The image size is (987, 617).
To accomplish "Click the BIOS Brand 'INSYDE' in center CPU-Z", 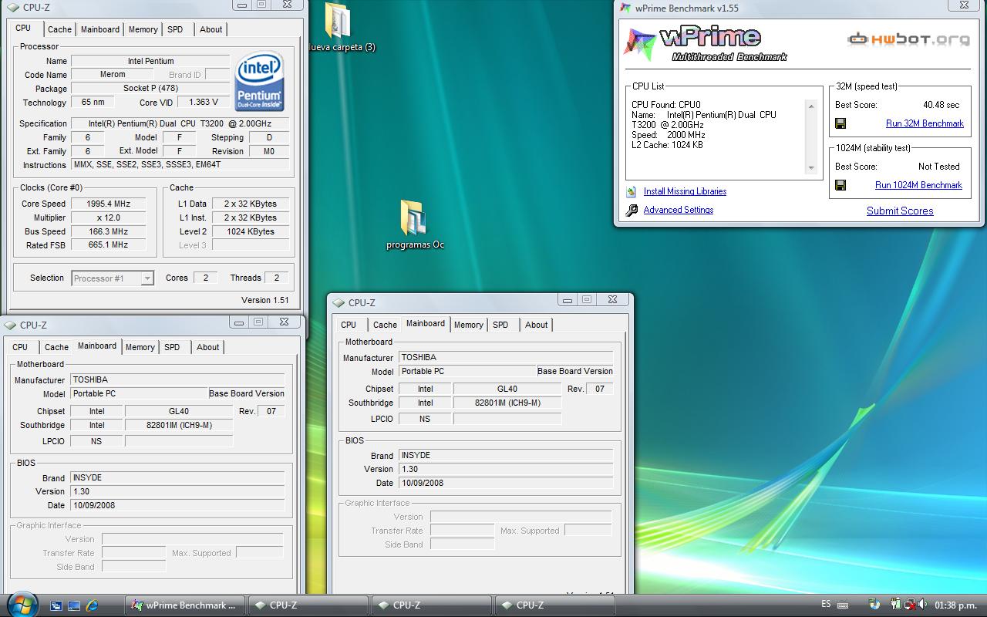I will (x=506, y=455).
